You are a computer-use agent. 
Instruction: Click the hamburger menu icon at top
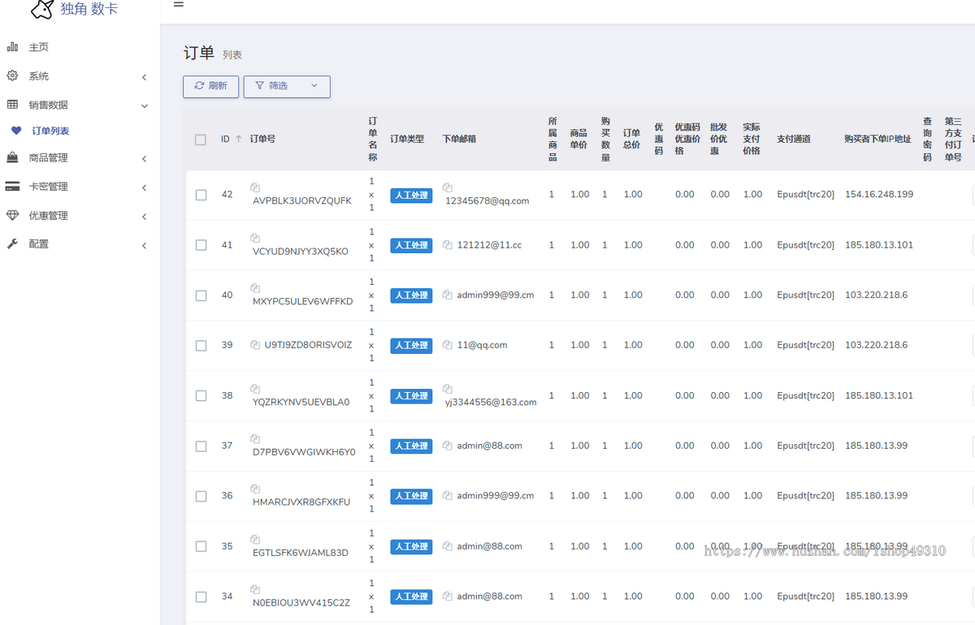[x=179, y=4]
